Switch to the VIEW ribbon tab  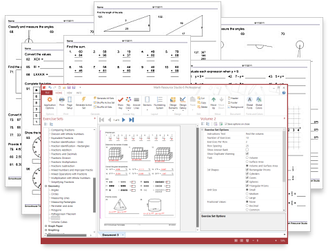[x=70, y=93]
